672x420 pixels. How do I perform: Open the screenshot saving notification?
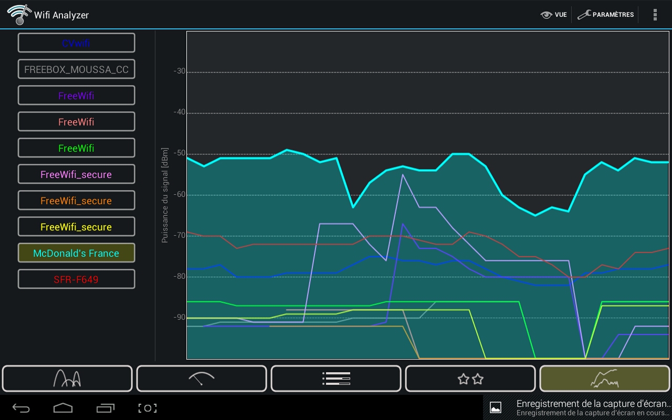(x=577, y=407)
